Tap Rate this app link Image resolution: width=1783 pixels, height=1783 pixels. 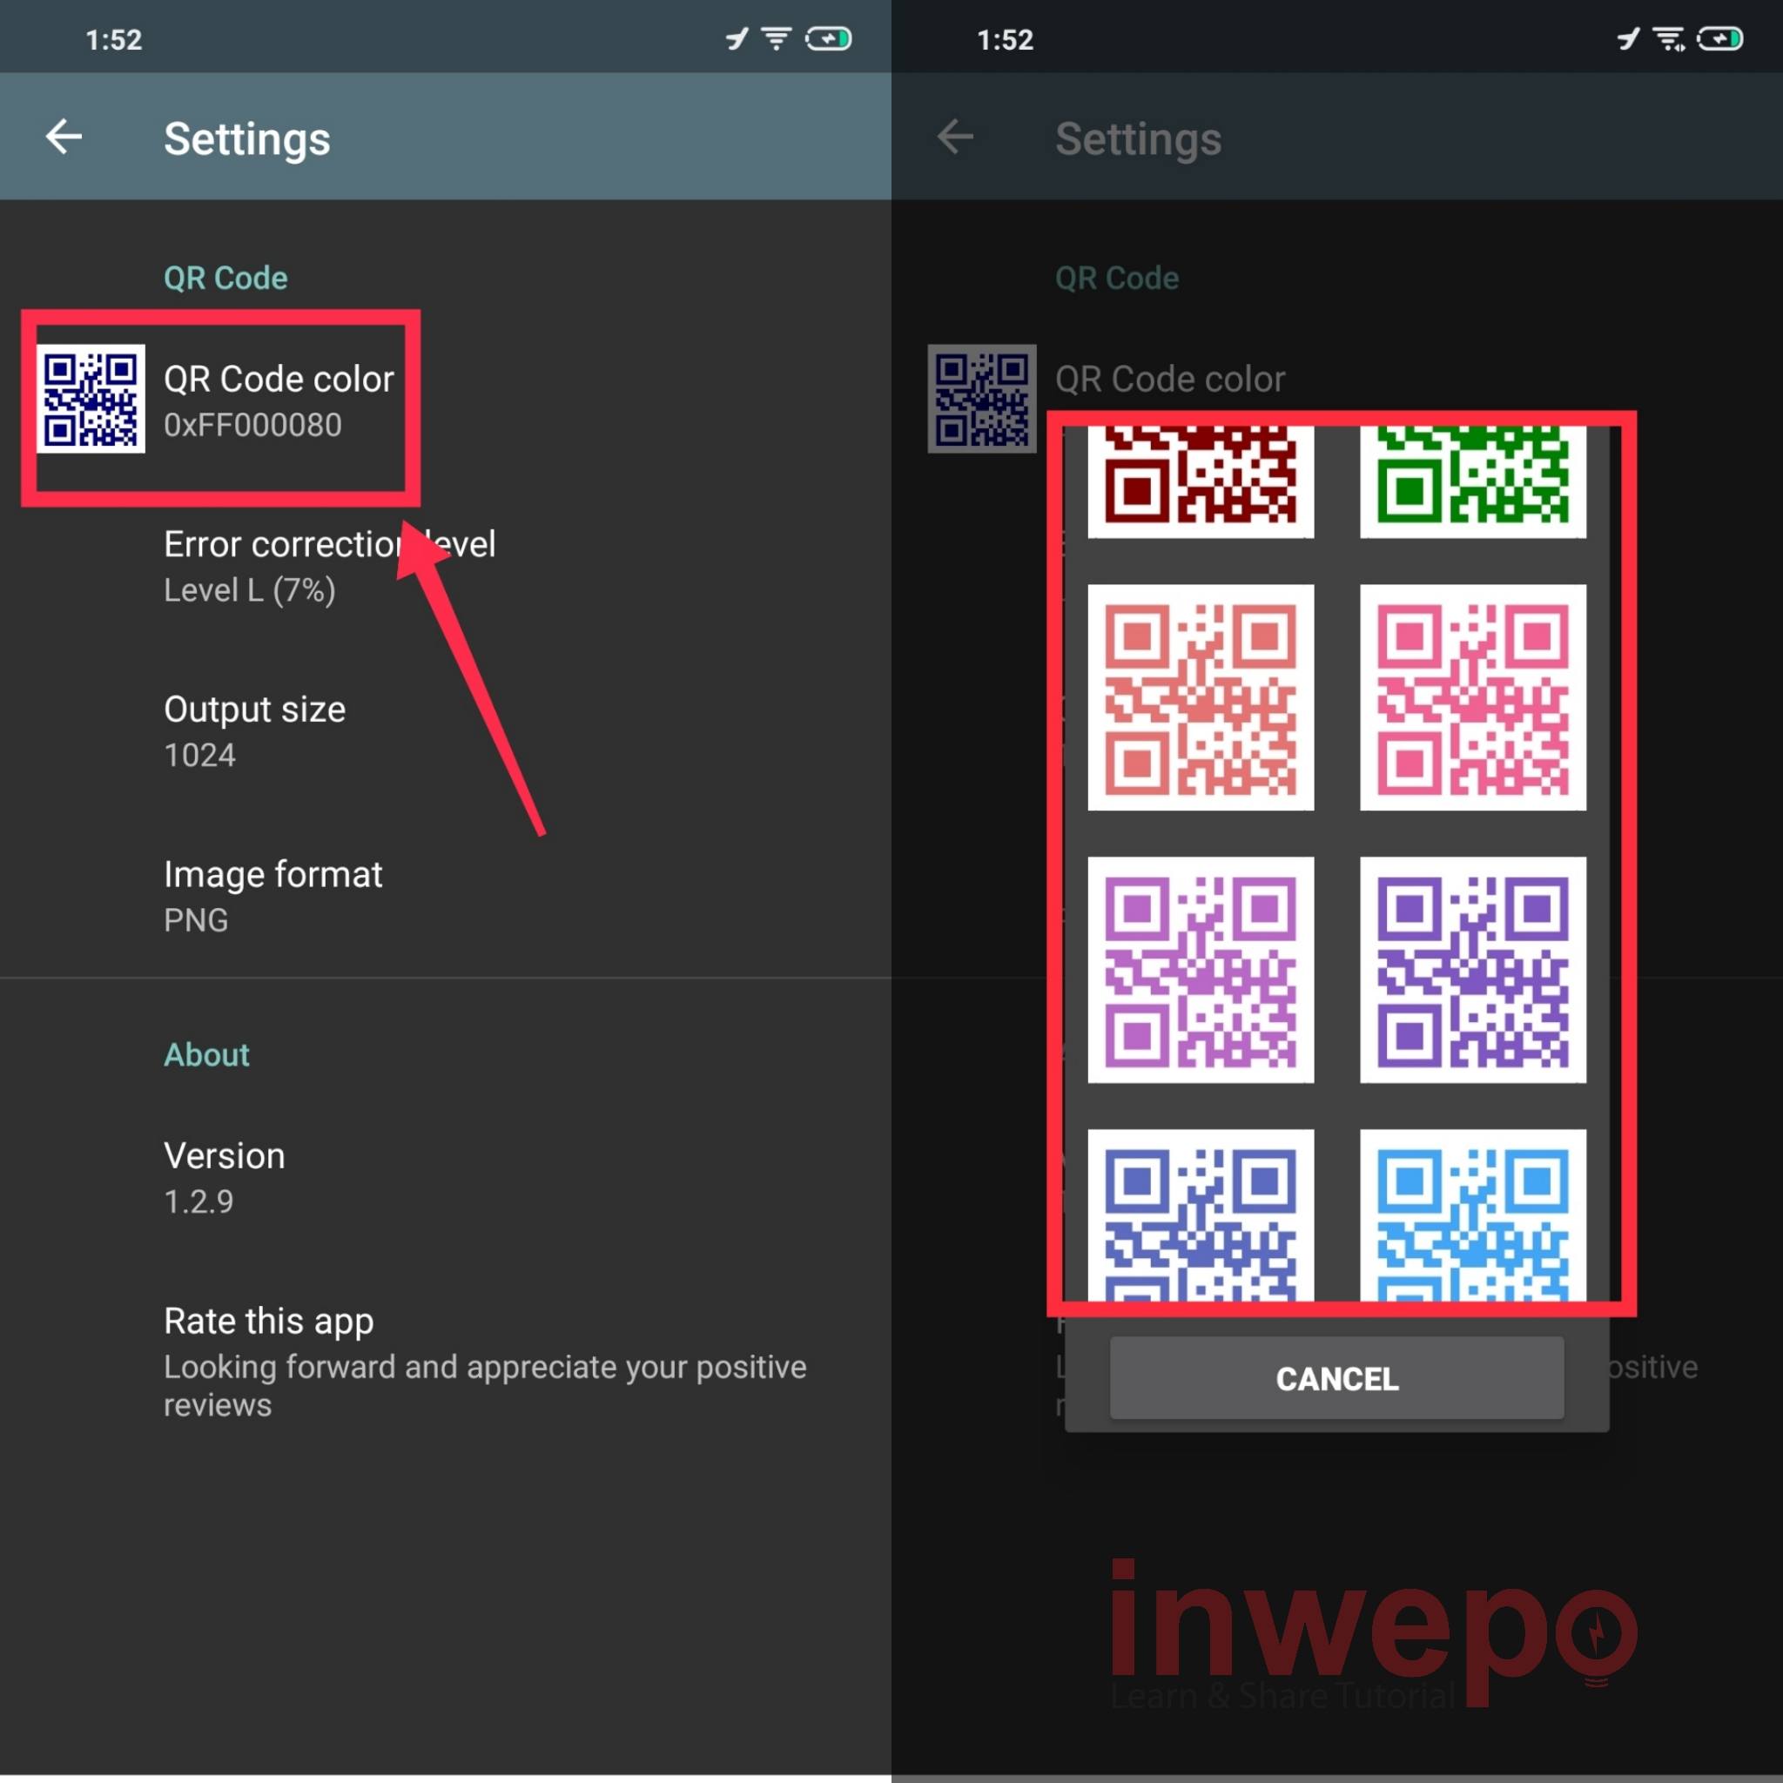[267, 1322]
